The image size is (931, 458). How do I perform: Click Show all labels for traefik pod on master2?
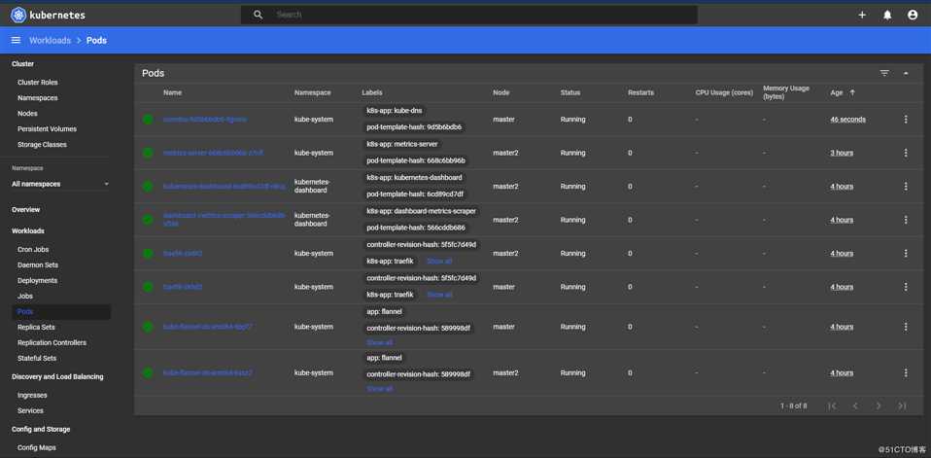click(439, 262)
